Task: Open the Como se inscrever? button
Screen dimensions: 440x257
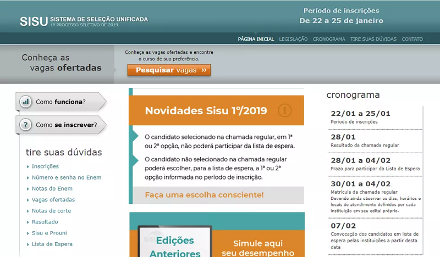Action: pyautogui.click(x=61, y=125)
